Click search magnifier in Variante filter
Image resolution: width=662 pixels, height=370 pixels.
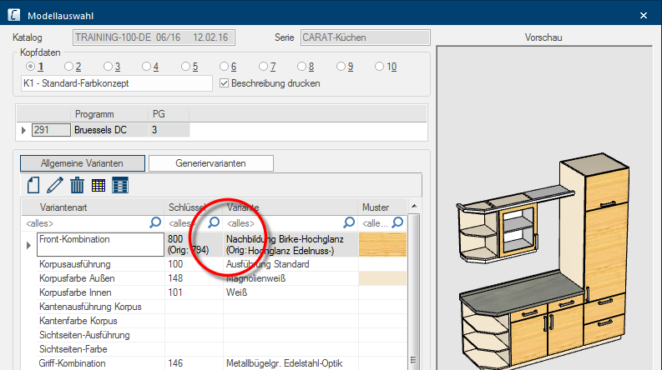pyautogui.click(x=349, y=222)
